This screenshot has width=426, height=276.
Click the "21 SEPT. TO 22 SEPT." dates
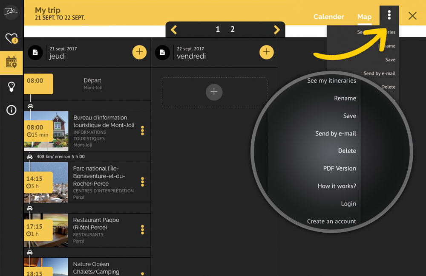pos(60,18)
